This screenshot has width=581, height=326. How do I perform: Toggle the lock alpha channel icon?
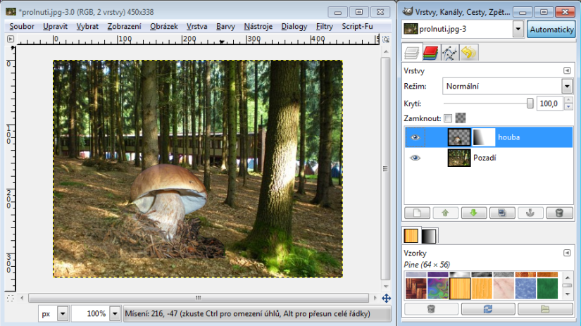tap(460, 118)
